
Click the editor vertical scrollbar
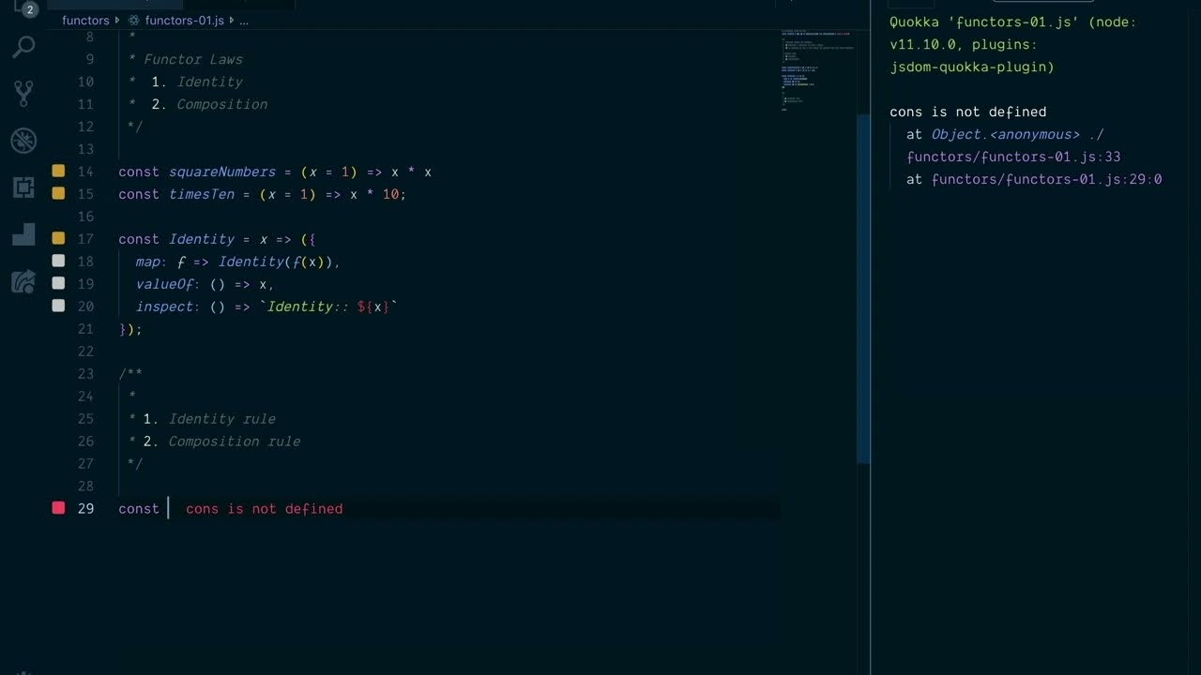pyautogui.click(x=863, y=281)
